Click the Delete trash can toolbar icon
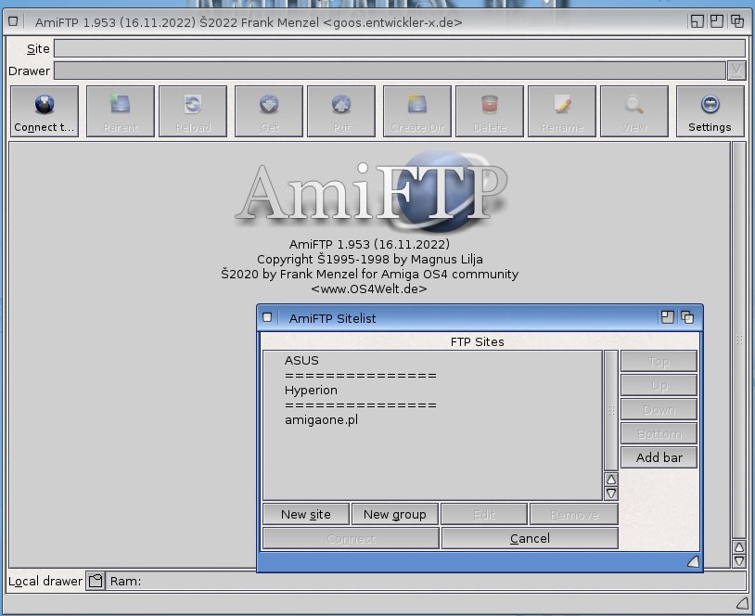 coord(489,104)
